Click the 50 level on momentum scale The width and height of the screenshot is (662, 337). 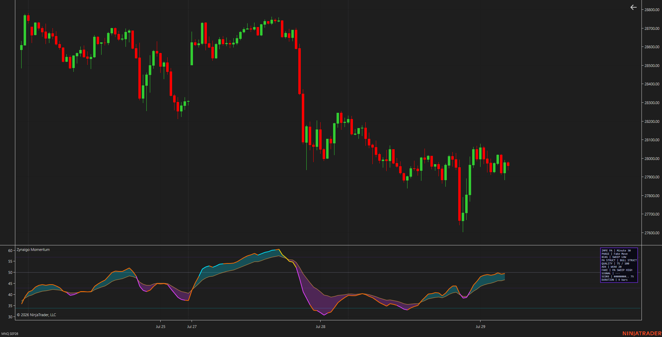click(10, 272)
